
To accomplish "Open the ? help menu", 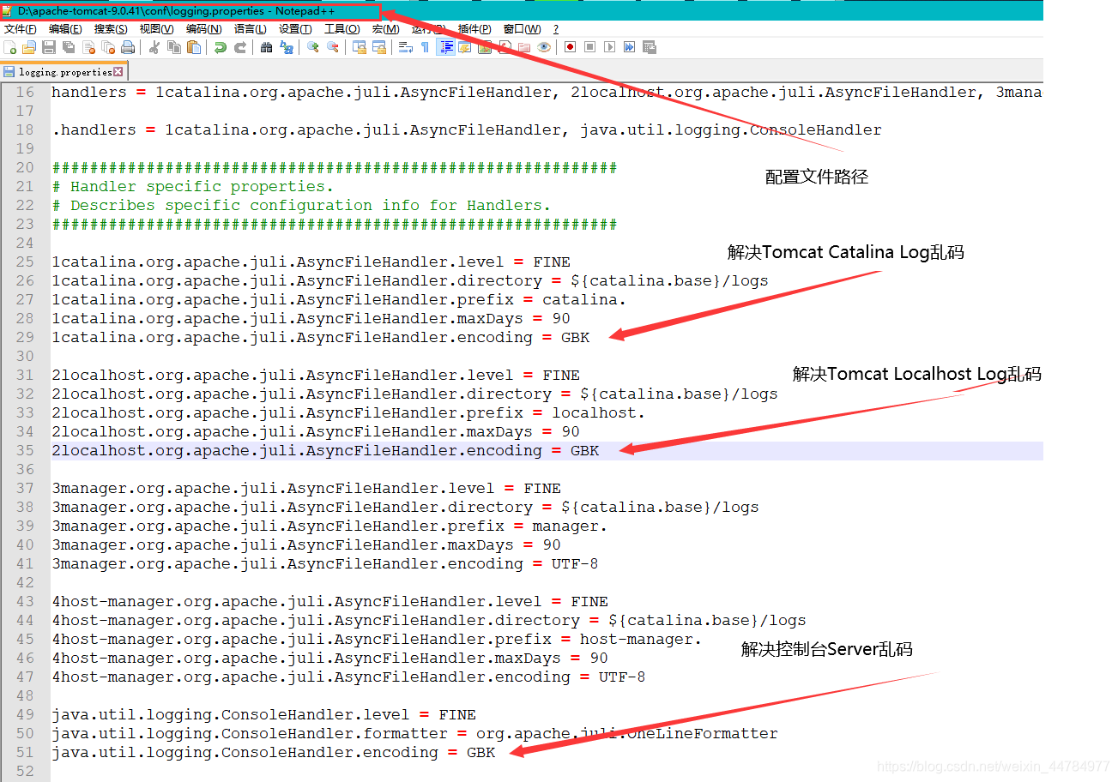I will point(556,29).
